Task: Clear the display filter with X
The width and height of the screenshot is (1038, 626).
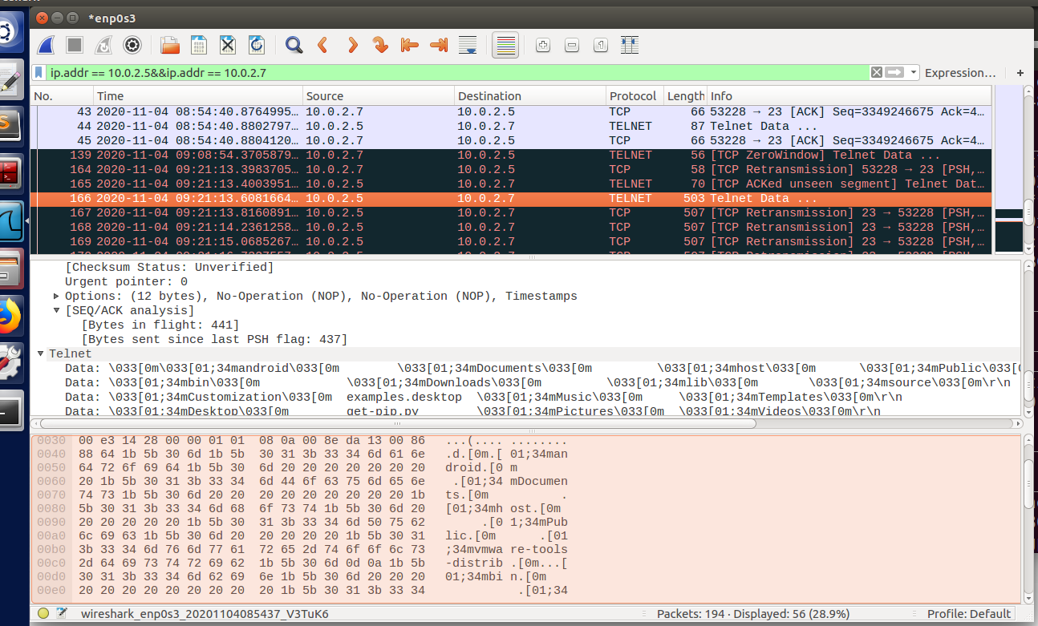Action: (x=877, y=72)
